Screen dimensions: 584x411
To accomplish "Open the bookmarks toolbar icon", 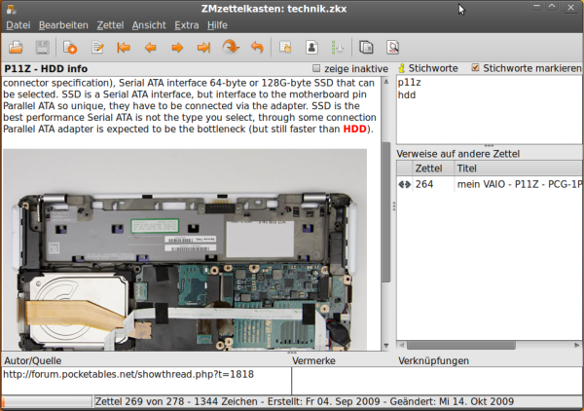I will 285,48.
